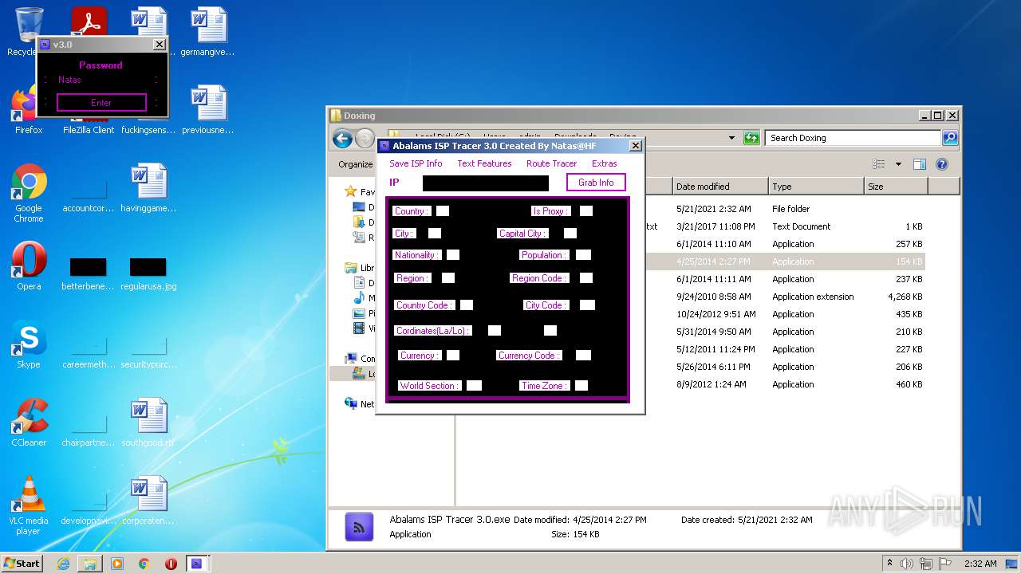This screenshot has width=1021, height=574.
Task: Open the Recycle Bin desktop icon
Action: [29, 24]
